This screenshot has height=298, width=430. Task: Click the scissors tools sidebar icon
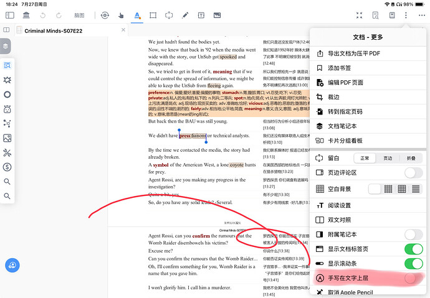point(7,152)
